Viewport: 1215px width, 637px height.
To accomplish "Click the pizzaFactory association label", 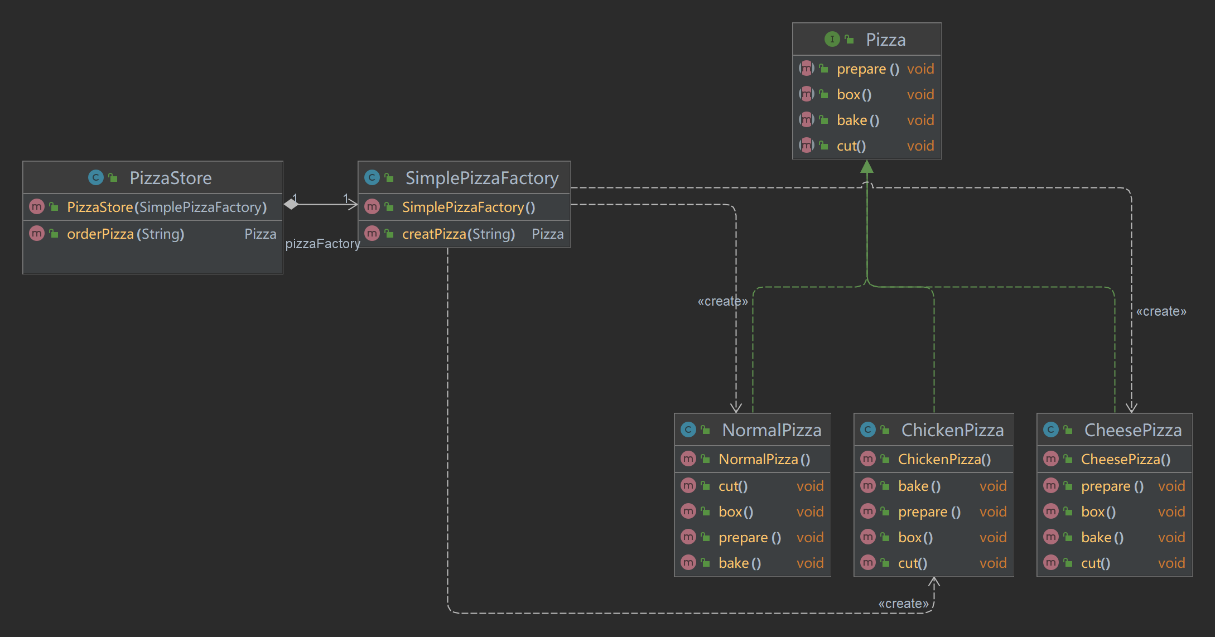I will 322,244.
